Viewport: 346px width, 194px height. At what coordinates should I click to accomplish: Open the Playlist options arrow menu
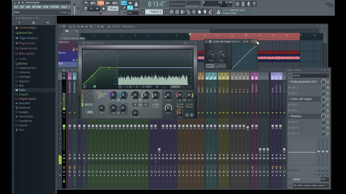click(60, 27)
